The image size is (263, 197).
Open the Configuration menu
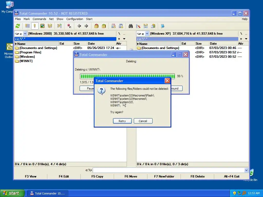(x=75, y=19)
